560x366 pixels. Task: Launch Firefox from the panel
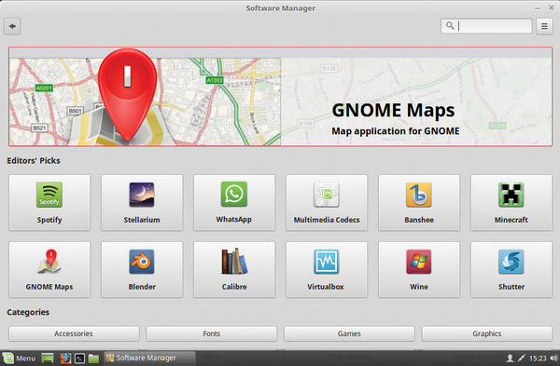65,359
